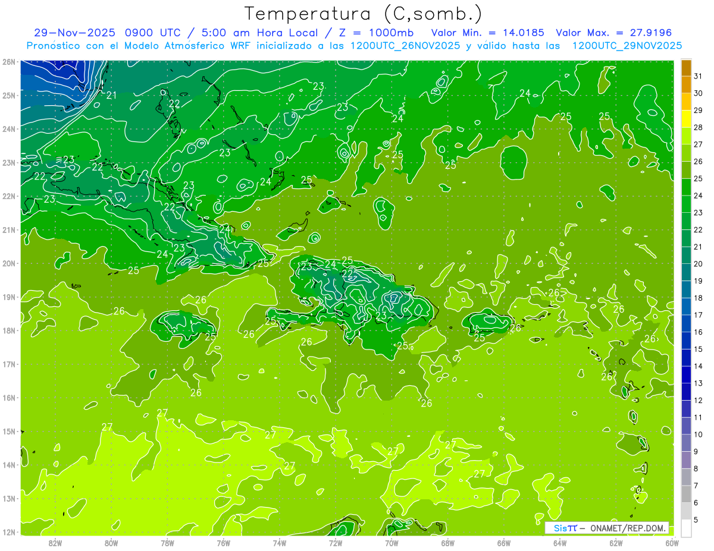Viewport: 714px width, 551px height.
Task: Click "Valor Min. = 14.0185" in the header
Action: click(487, 33)
